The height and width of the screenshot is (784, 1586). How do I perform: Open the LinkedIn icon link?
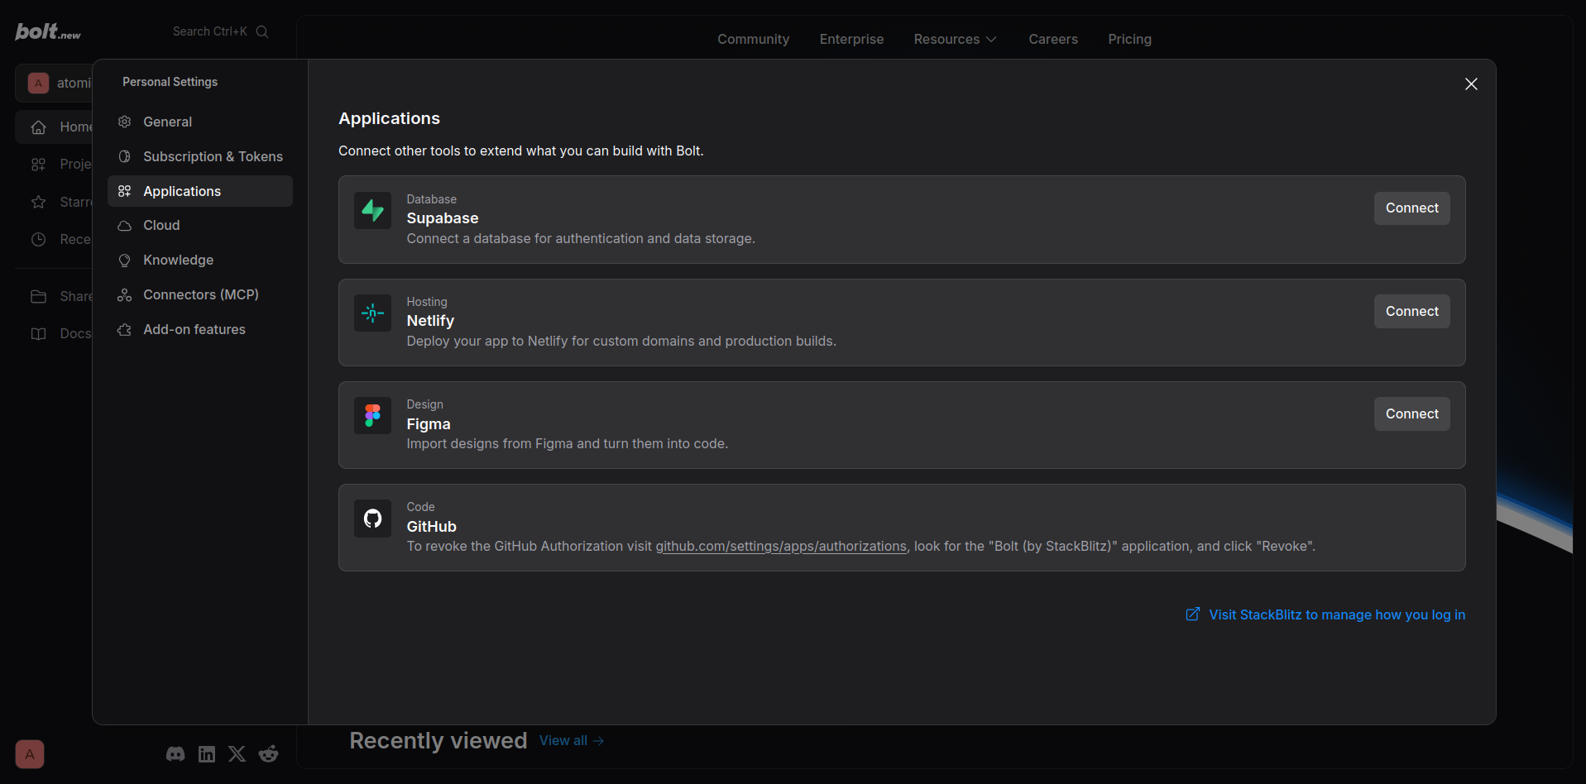pyautogui.click(x=207, y=753)
